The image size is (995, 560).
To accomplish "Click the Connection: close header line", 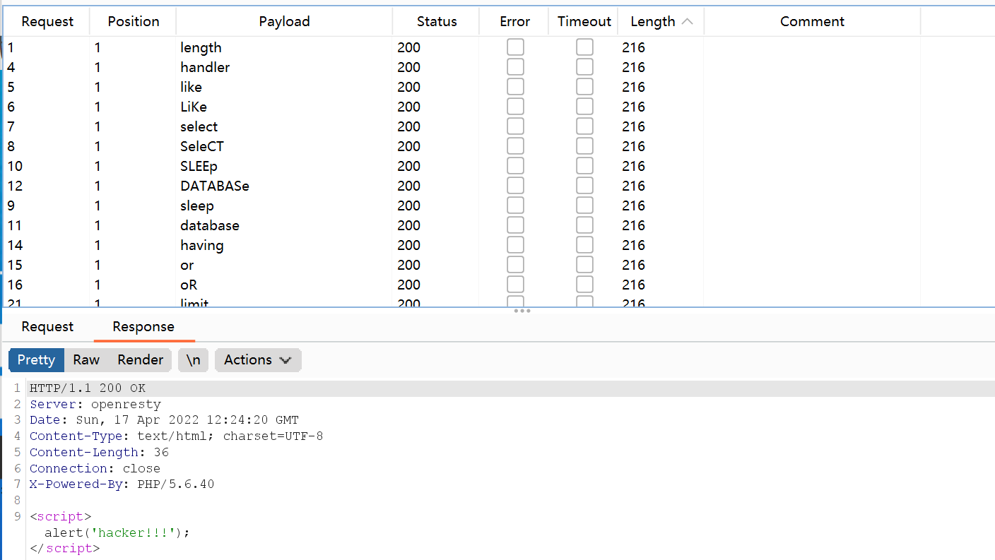I will pos(95,468).
